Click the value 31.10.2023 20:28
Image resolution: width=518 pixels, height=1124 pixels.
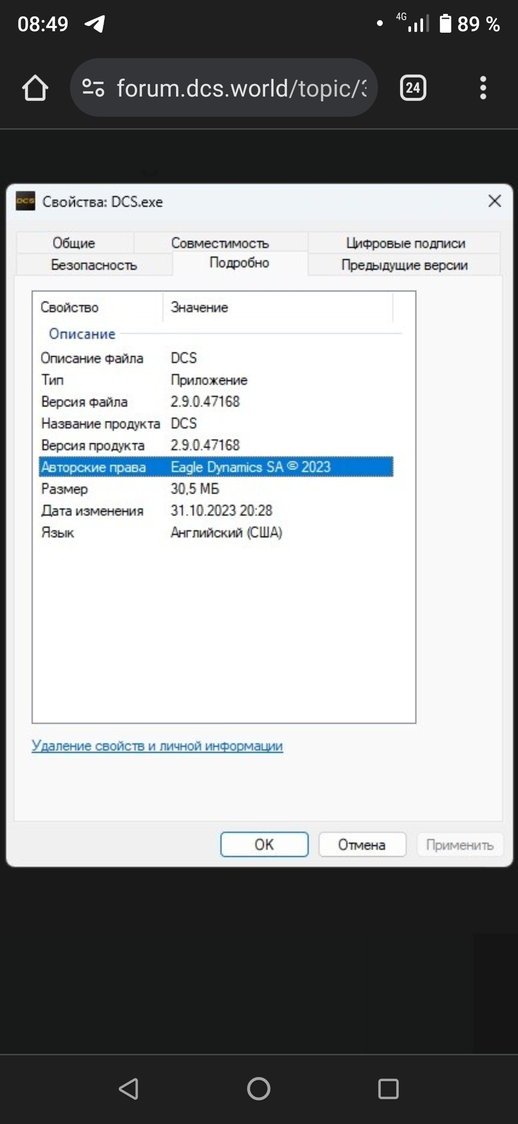click(x=222, y=510)
